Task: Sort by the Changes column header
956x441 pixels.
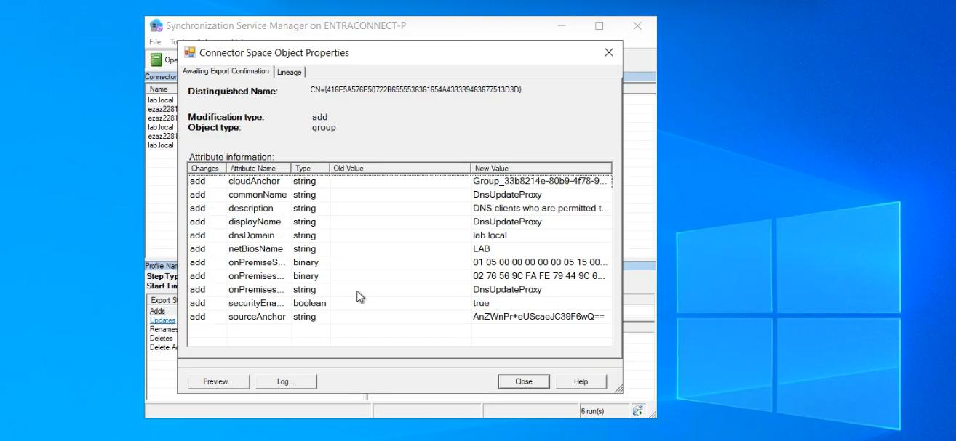Action: point(207,169)
